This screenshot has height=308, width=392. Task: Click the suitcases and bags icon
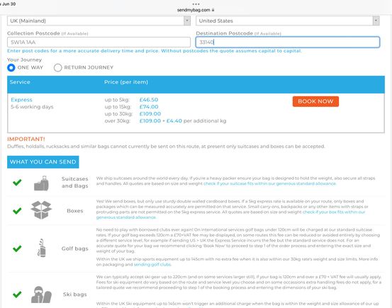pos(41,183)
